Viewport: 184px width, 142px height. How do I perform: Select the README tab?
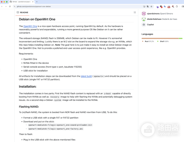point(22,12)
